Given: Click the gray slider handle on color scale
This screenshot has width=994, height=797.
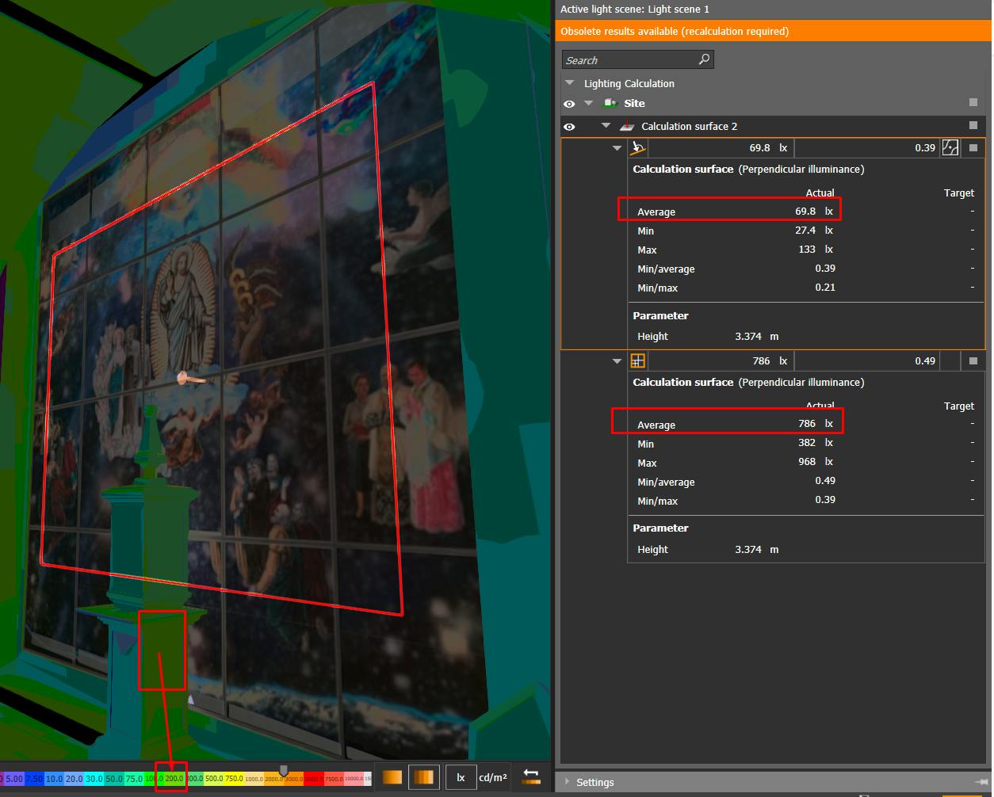Looking at the screenshot, I should click(x=284, y=770).
